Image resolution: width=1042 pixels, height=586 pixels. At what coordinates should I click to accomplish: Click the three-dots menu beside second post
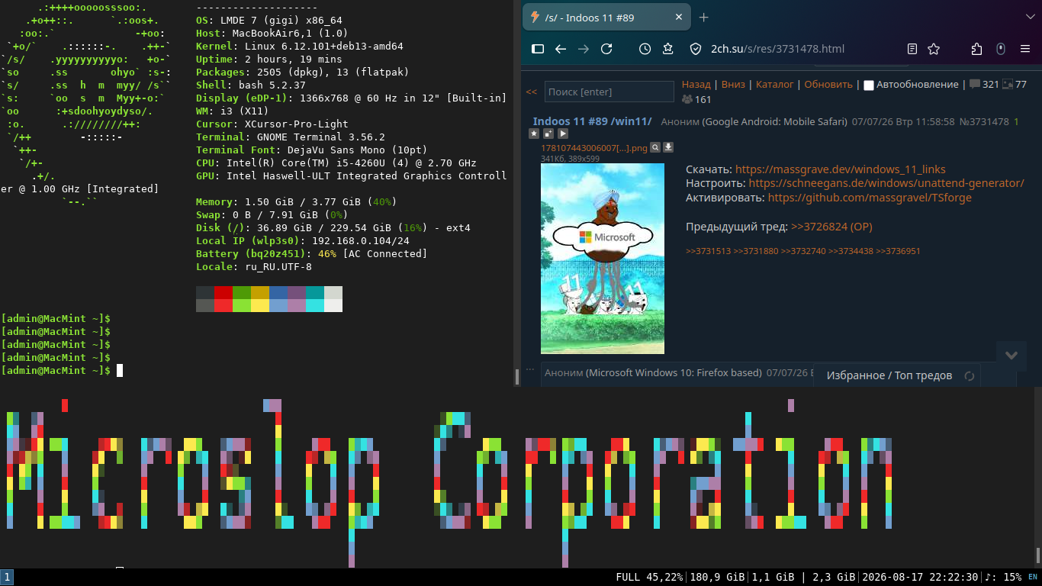(530, 370)
